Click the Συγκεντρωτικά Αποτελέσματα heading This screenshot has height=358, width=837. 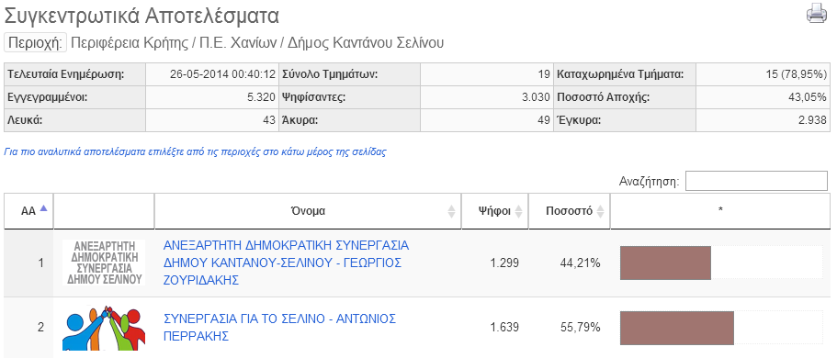[141, 16]
